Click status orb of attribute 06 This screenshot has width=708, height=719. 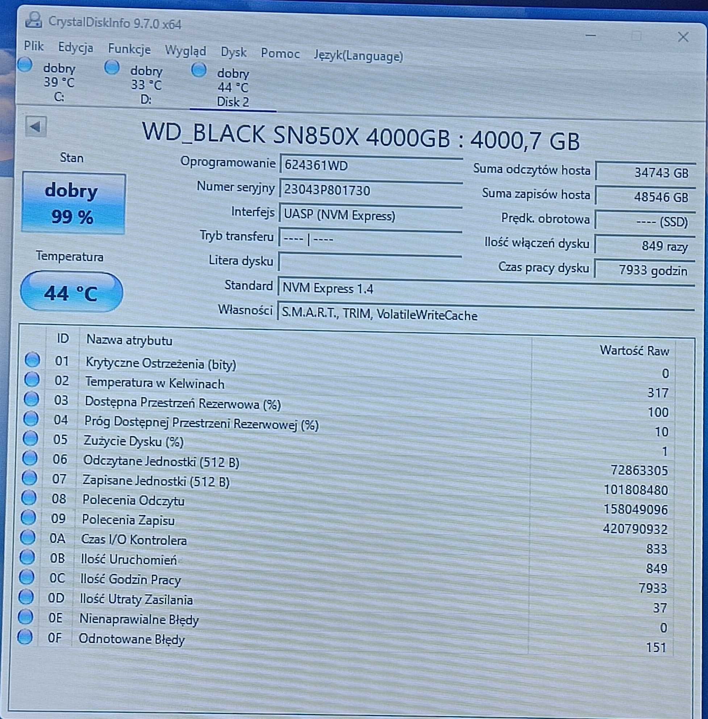30,458
